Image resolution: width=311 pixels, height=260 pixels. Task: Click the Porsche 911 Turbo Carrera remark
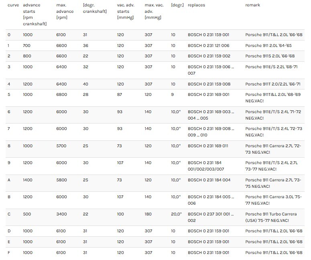point(271,217)
